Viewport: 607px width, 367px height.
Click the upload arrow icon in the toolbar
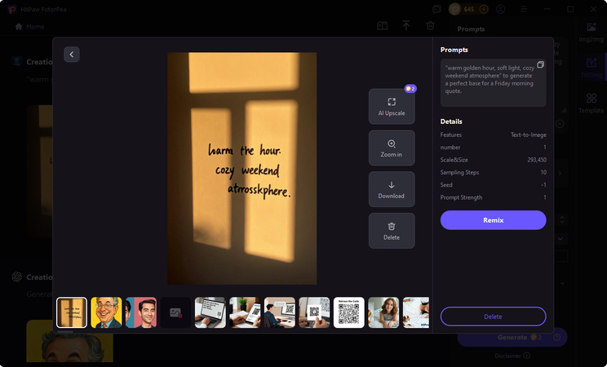(x=406, y=25)
